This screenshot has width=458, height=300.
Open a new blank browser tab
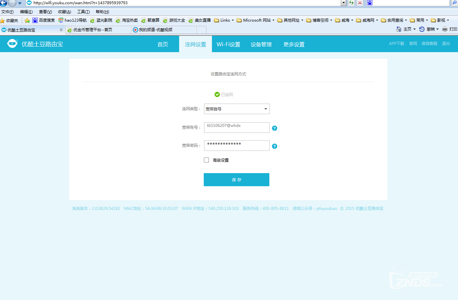click(201, 30)
